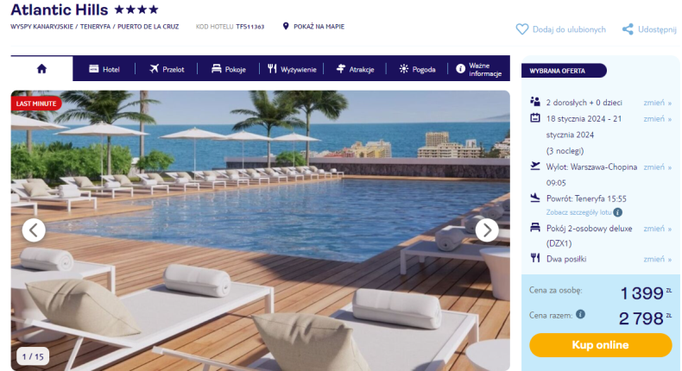Change number of travelers via zmień link
Screen dimensions: 682x371
(657, 103)
